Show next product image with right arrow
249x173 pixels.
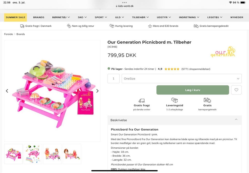[97, 91]
